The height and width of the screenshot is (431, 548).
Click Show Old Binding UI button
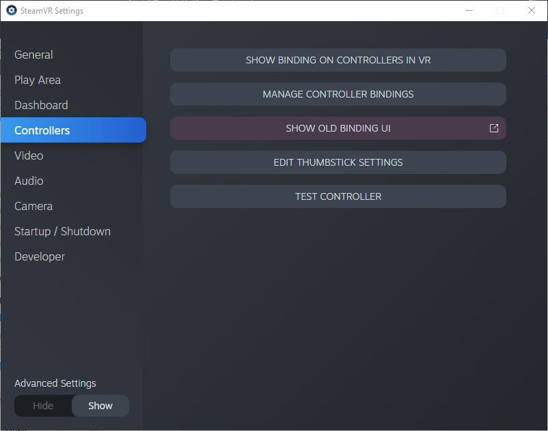tap(338, 128)
